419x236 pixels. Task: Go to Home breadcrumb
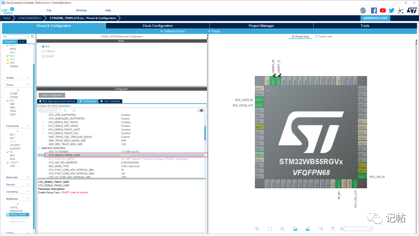(x=7, y=18)
